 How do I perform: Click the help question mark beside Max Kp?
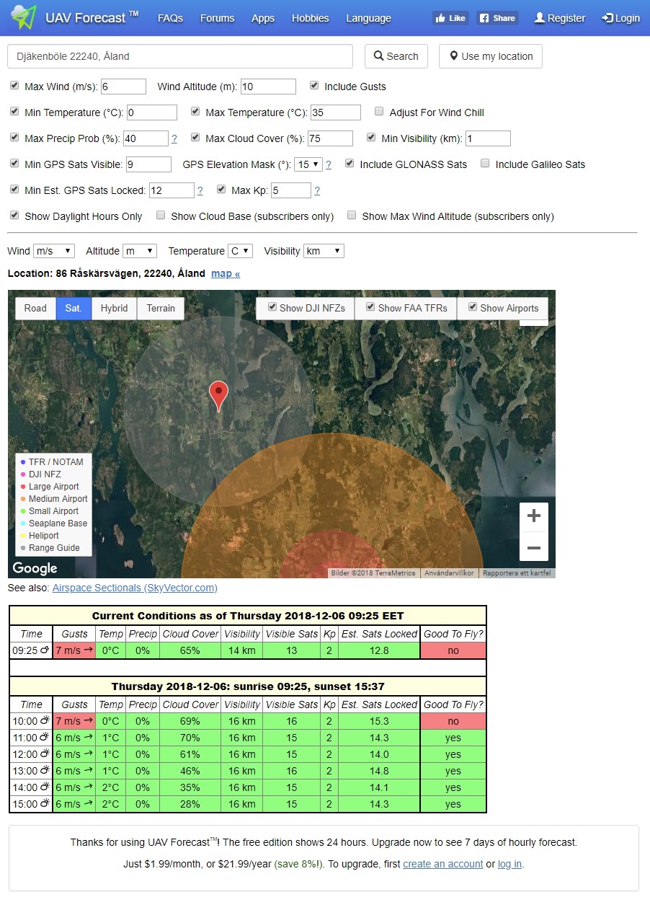coord(317,190)
